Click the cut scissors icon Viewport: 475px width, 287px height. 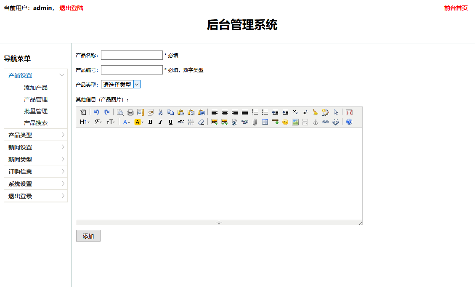[160, 112]
